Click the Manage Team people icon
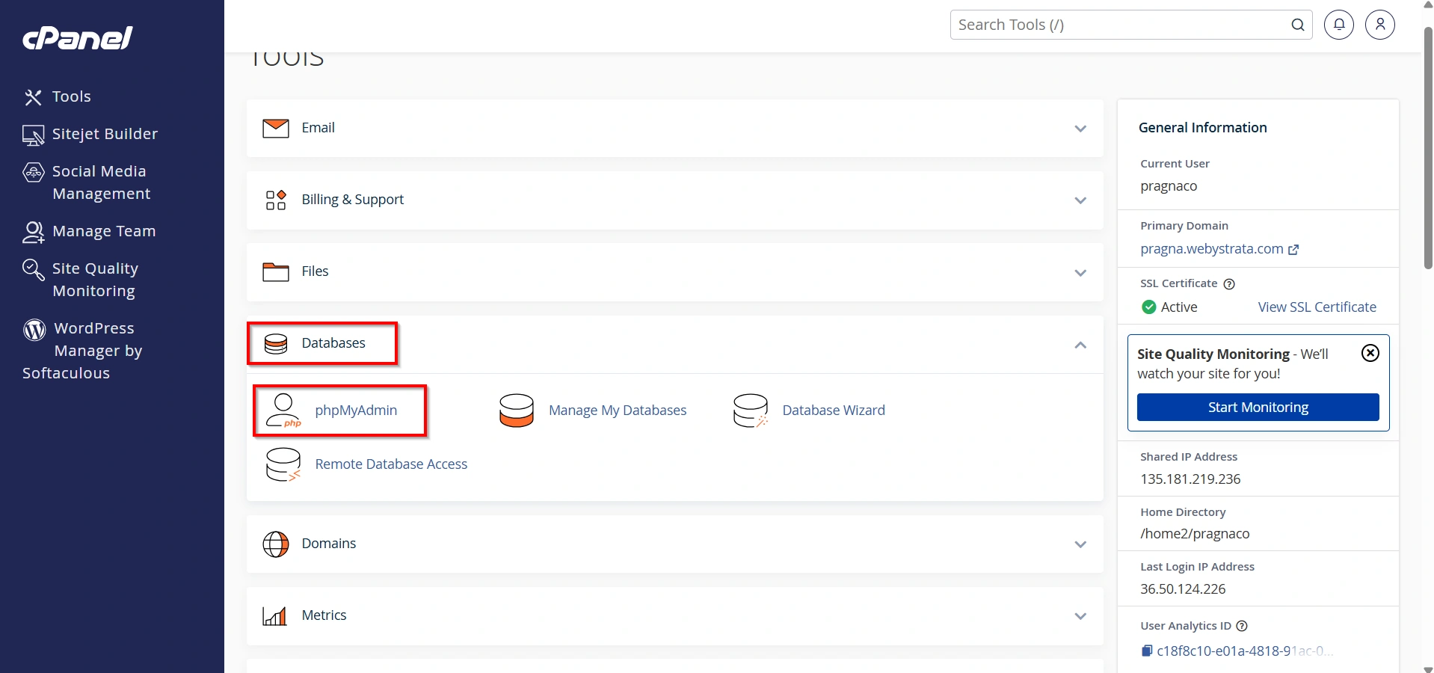Image resolution: width=1434 pixels, height=673 pixels. pyautogui.click(x=34, y=233)
